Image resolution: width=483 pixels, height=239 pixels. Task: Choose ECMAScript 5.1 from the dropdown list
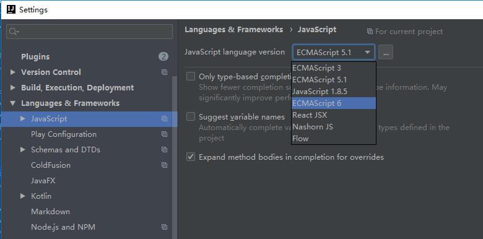(x=334, y=80)
